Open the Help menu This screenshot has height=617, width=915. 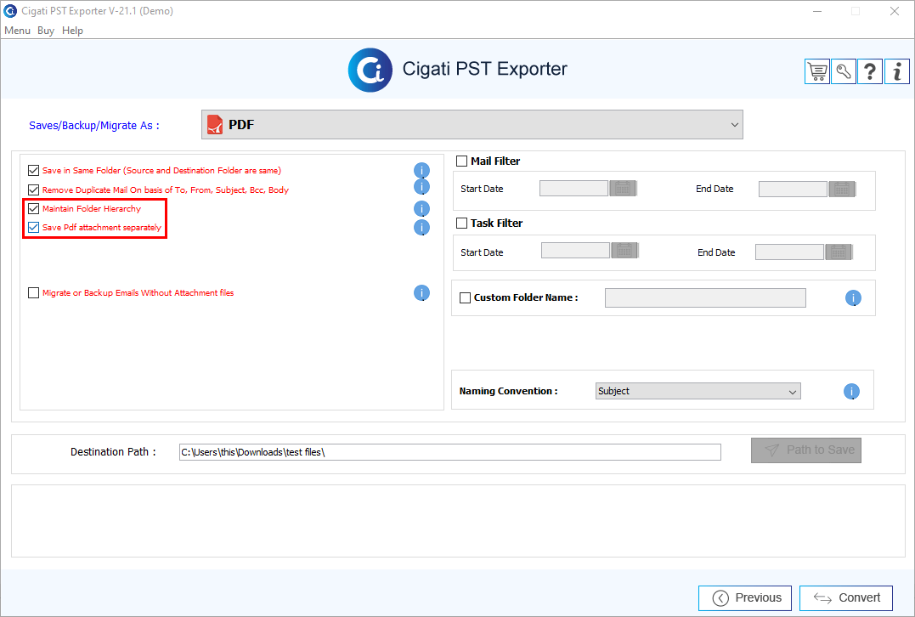pos(72,31)
